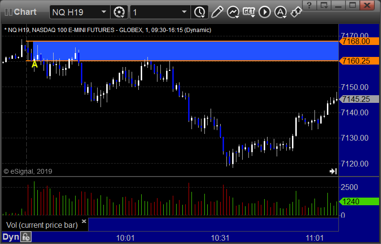Close the Vol study label

[x=84, y=221]
